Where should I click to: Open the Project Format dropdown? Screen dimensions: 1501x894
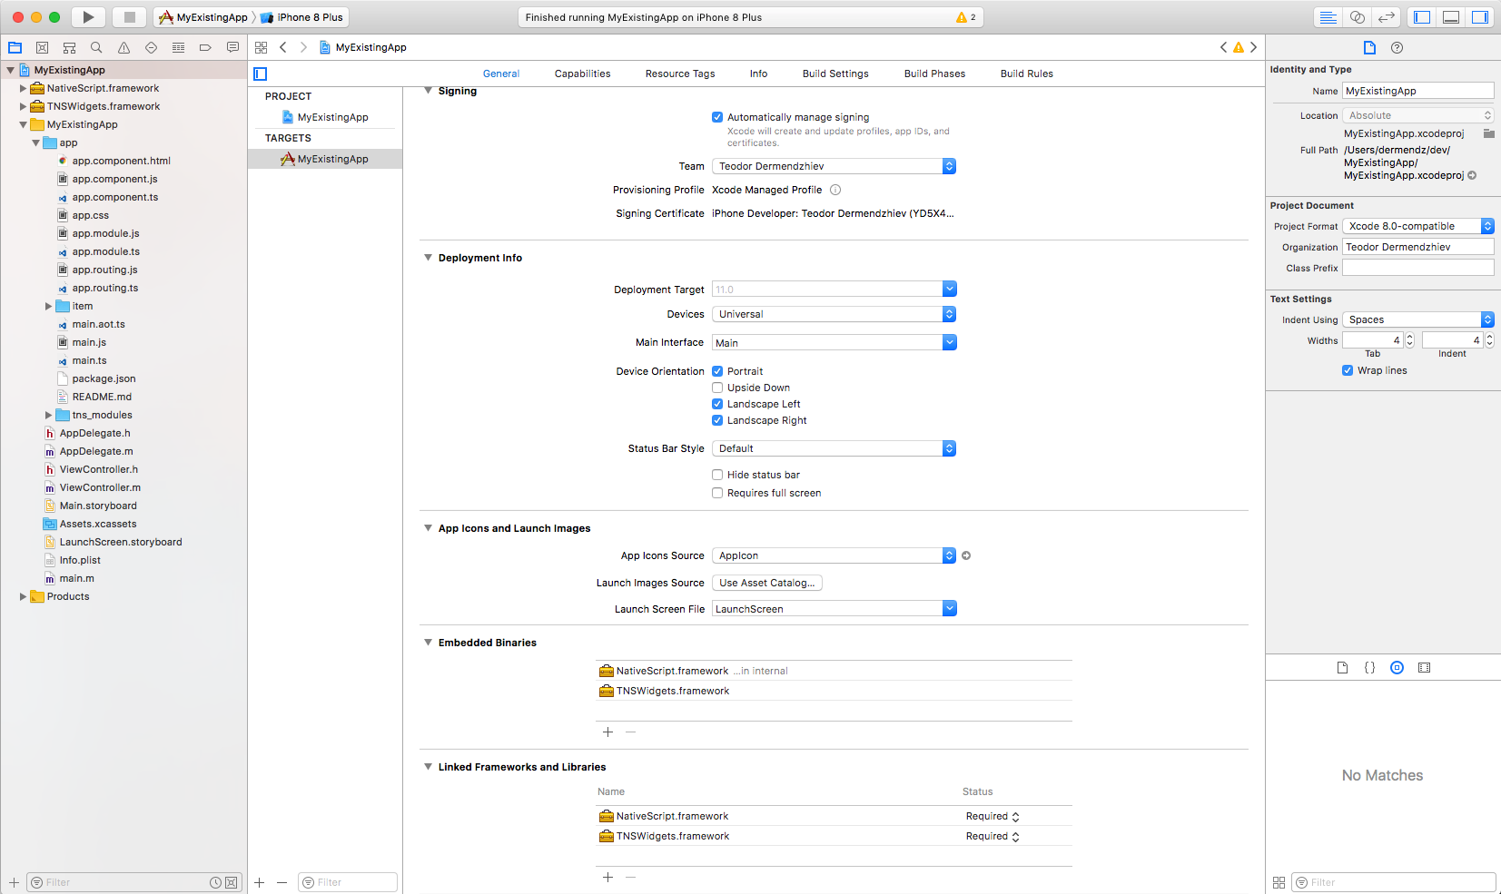[1418, 226]
